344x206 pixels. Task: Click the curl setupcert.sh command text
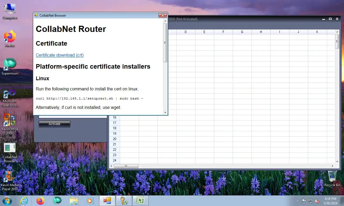[89, 98]
